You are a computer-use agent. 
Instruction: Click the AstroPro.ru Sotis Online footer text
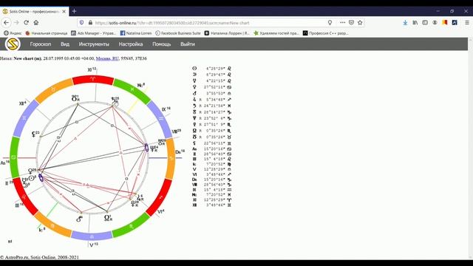(39, 257)
